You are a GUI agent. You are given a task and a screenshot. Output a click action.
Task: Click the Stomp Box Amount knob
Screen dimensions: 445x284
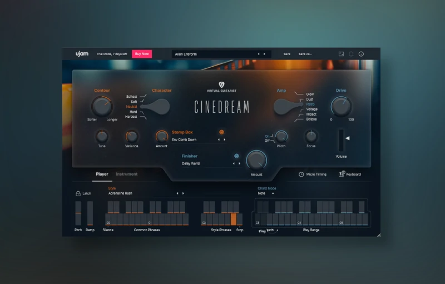pyautogui.click(x=161, y=136)
